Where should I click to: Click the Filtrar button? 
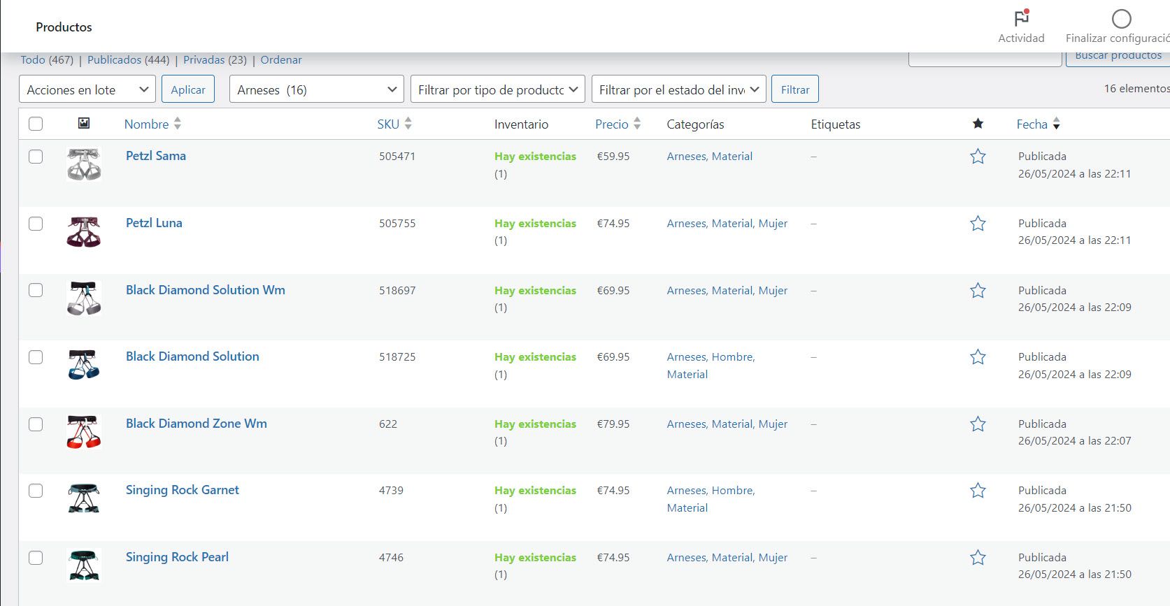click(795, 89)
